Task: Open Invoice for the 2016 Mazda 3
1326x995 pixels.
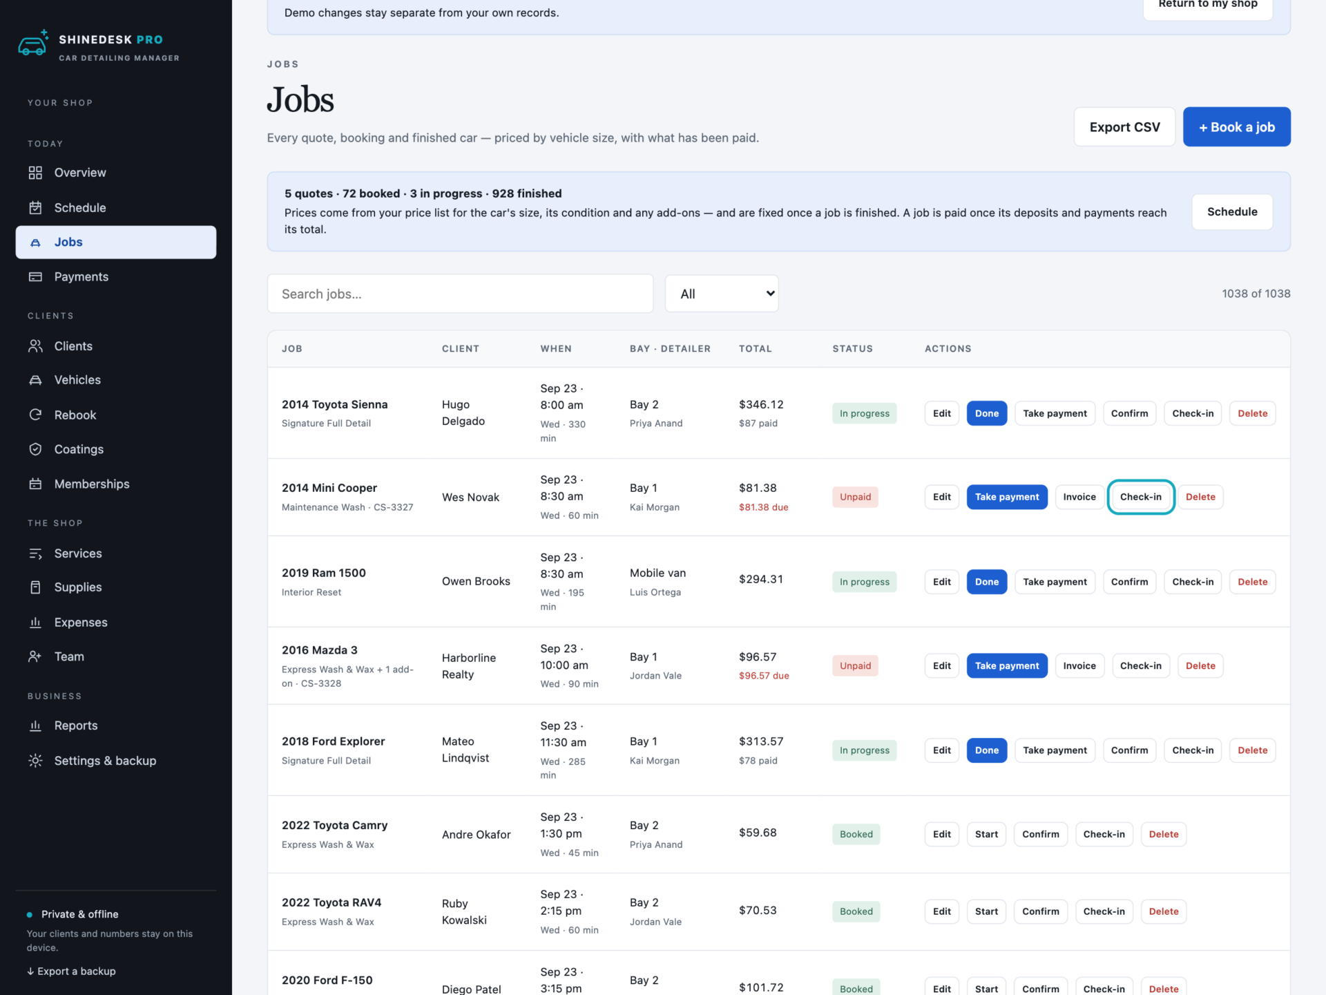Action: (x=1079, y=665)
